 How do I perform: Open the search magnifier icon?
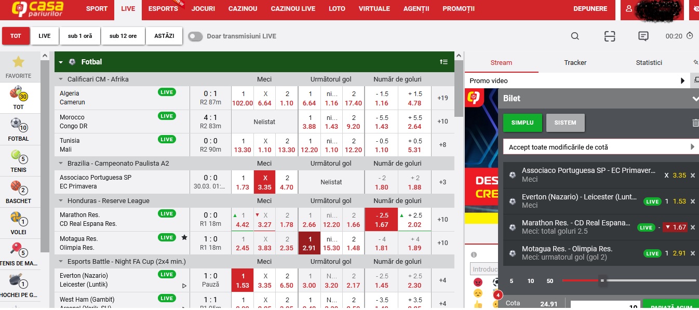[575, 36]
